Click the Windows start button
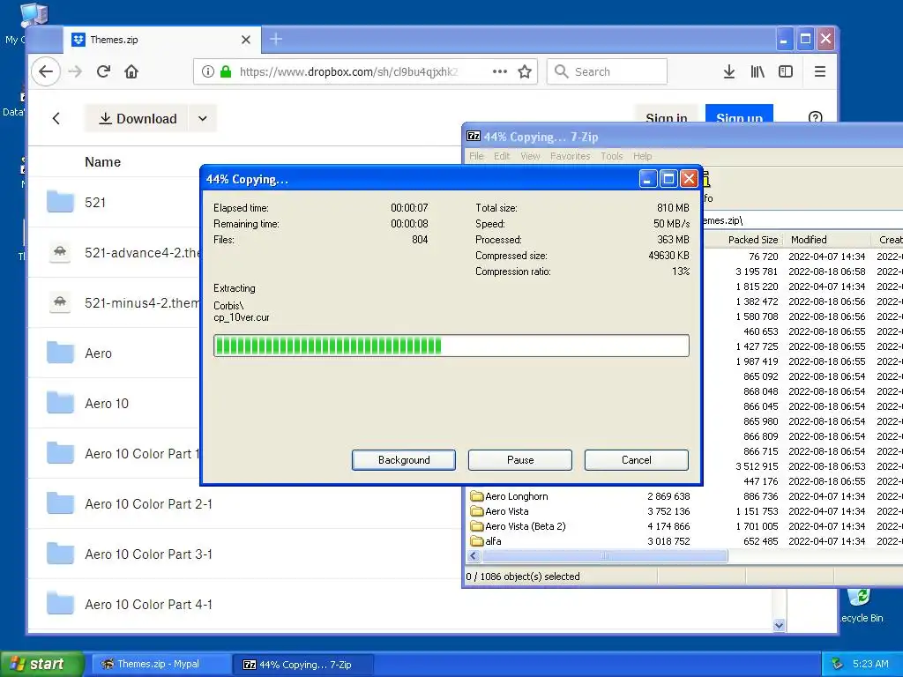Screen dimensions: 903x677 click(42, 664)
